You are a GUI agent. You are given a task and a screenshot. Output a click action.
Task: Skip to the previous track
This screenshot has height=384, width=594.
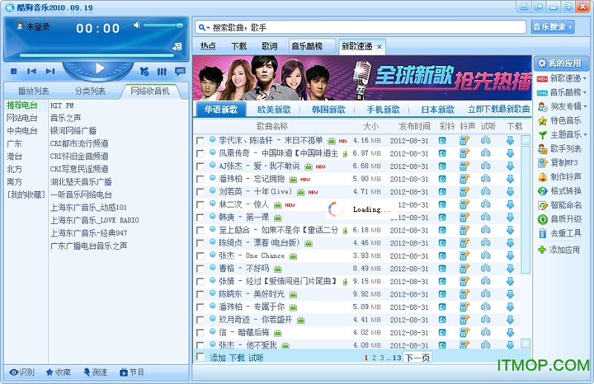coord(32,71)
